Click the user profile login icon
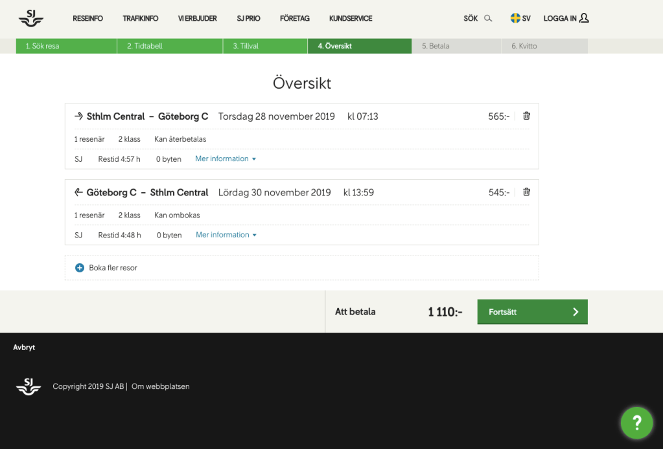Viewport: 663px width, 449px height. tap(584, 18)
